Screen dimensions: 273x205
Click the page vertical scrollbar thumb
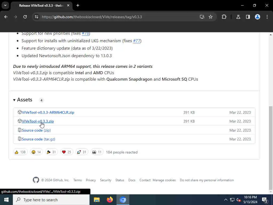click(271, 148)
